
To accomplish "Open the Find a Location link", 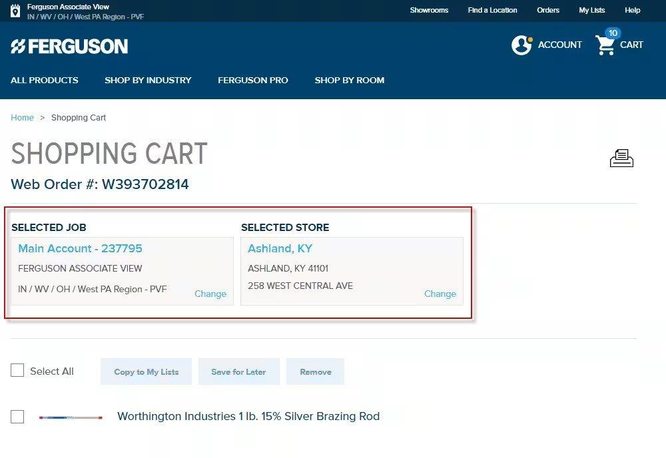I will coord(492,10).
